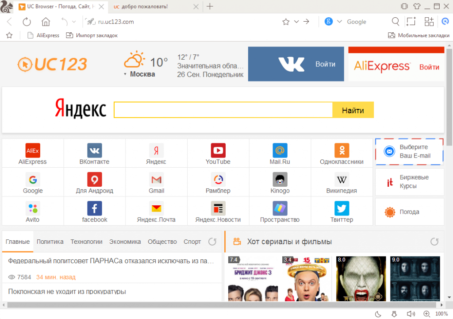Refresh the news list with circular arrow

coord(212,242)
